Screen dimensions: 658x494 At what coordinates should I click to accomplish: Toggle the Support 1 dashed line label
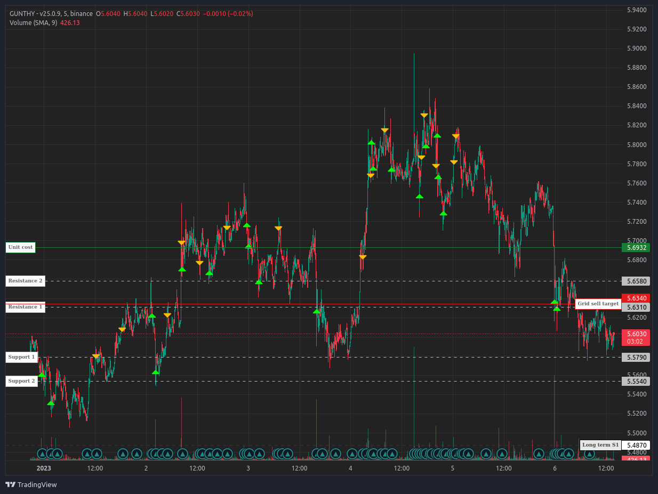click(x=21, y=357)
